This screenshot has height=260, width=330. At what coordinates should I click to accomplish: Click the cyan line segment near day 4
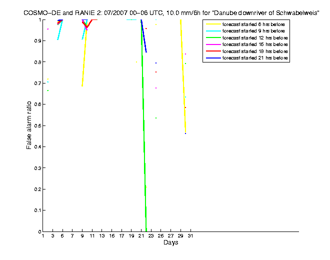coord(60,29)
